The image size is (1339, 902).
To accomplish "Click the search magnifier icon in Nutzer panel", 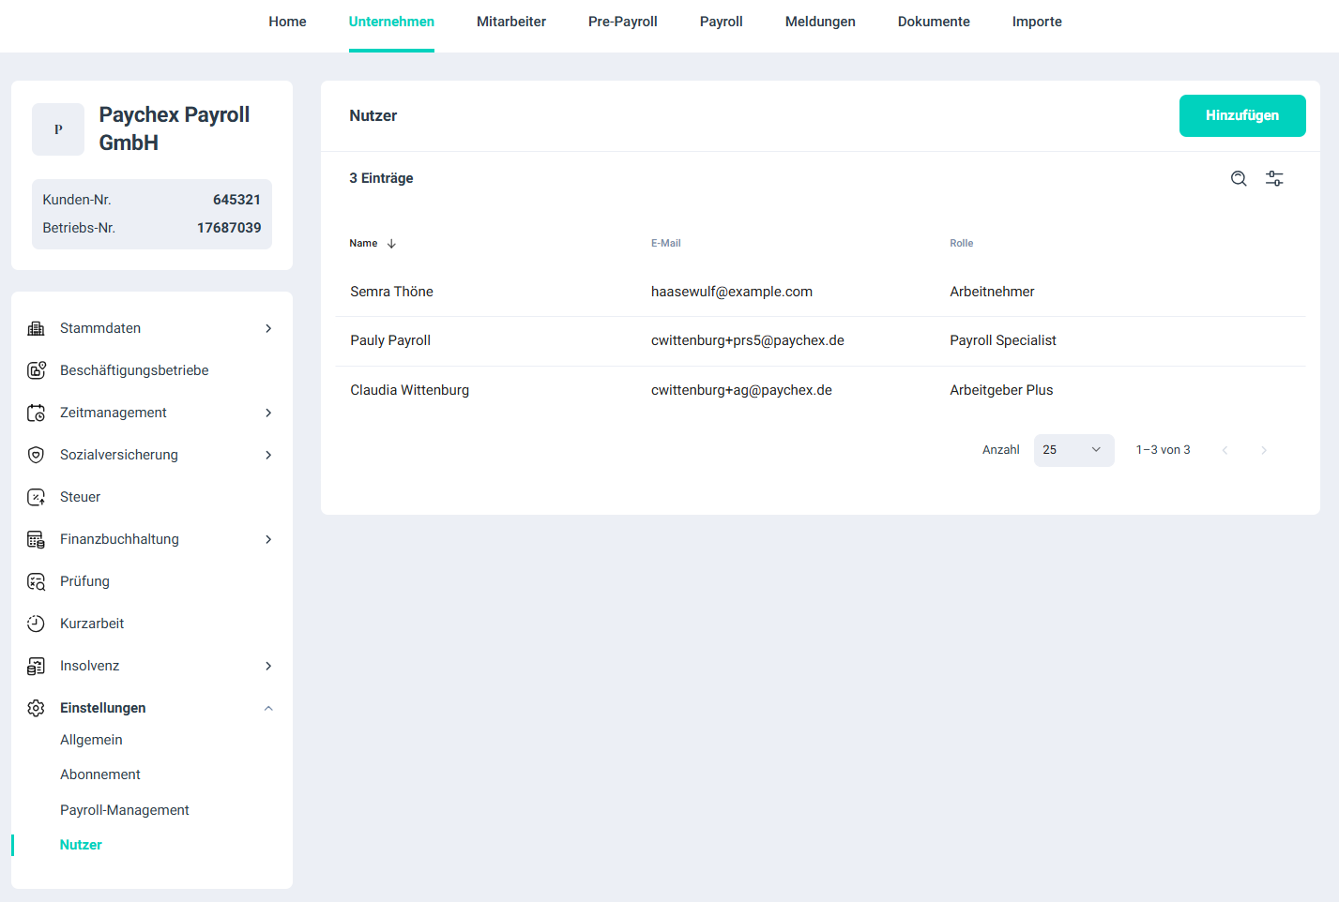I will click(x=1239, y=179).
